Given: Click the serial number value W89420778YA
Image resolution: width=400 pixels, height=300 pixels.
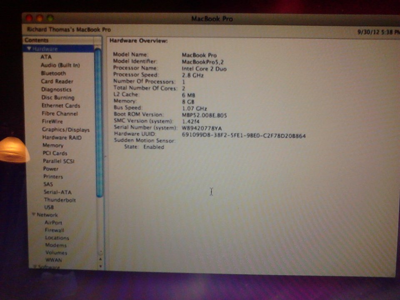Looking at the screenshot, I should (x=202, y=128).
